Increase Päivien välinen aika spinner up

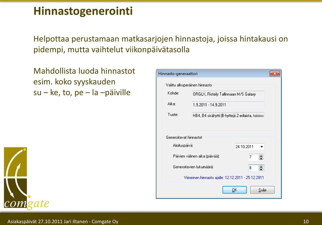click(261, 156)
